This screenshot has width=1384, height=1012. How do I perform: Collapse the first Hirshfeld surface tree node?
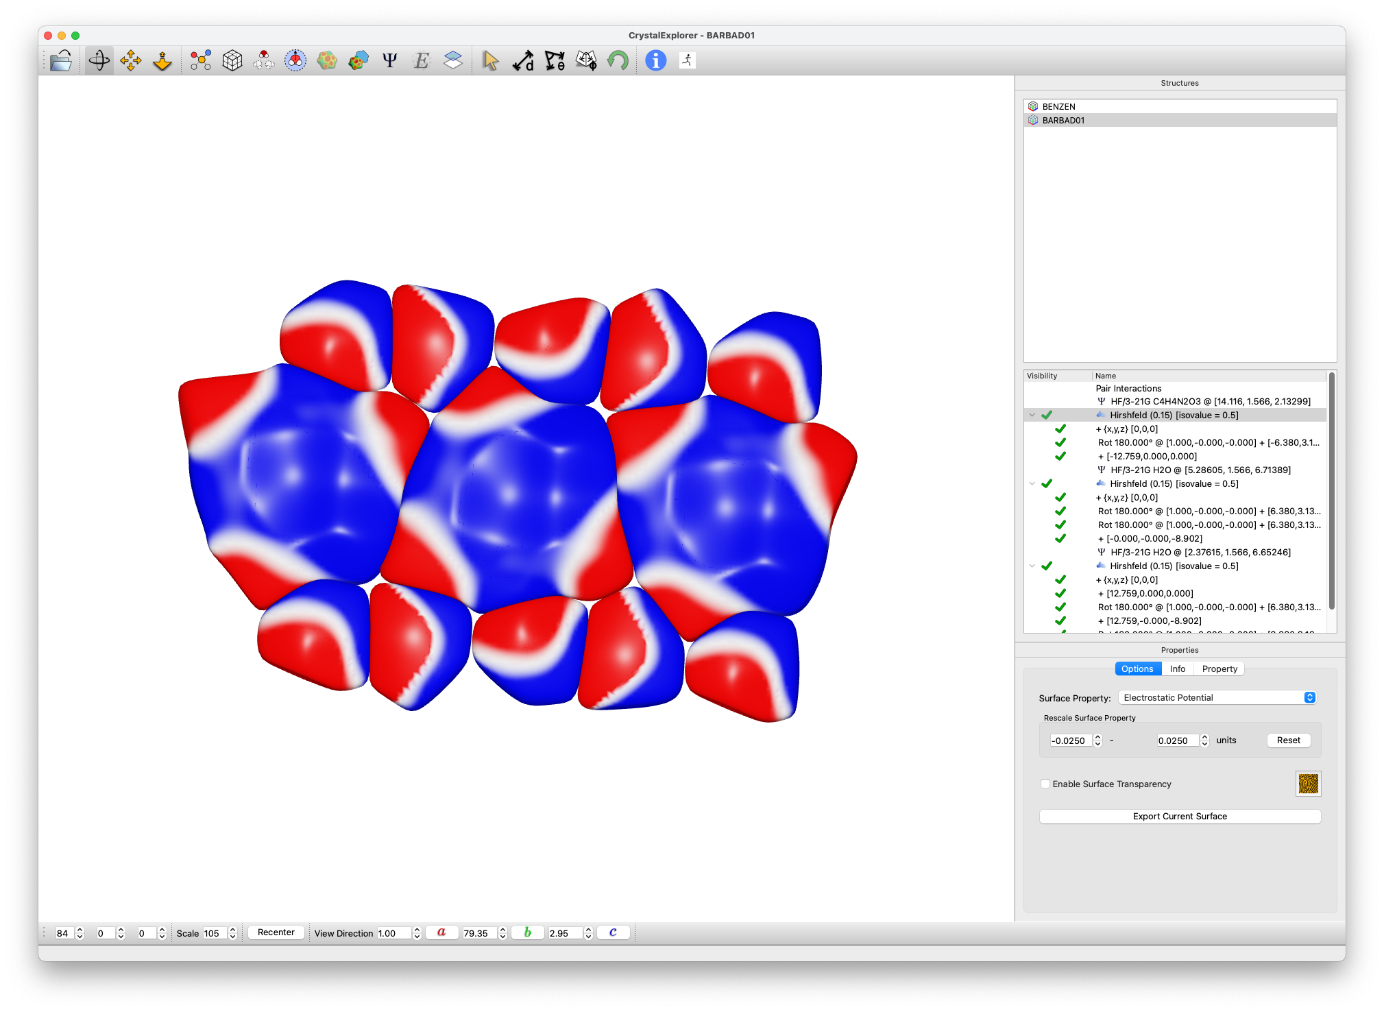(1032, 415)
